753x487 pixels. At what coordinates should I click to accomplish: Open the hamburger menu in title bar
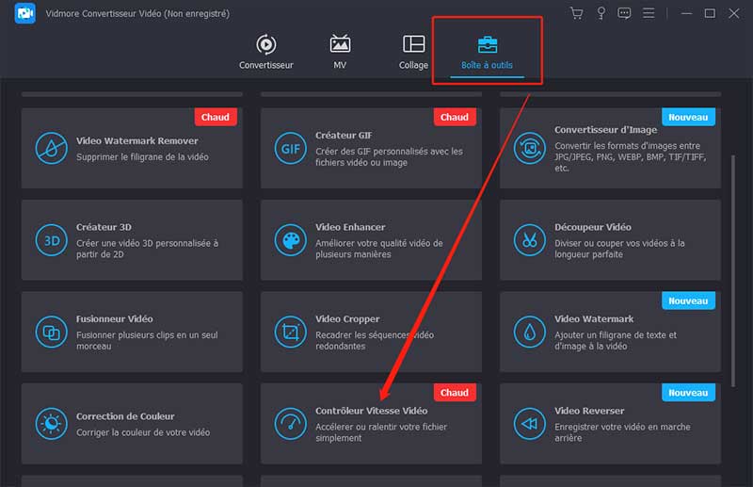[x=649, y=13]
